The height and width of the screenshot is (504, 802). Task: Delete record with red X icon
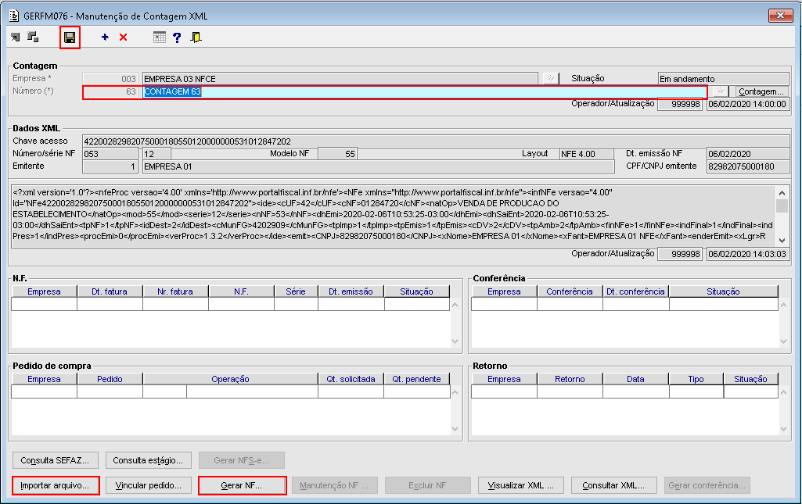pyautogui.click(x=124, y=37)
